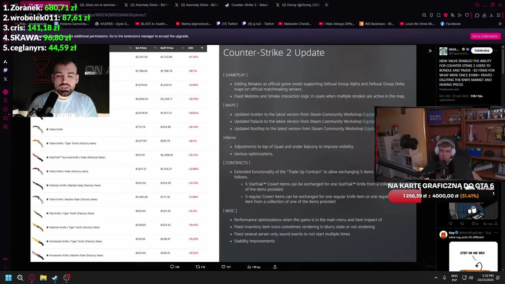Image resolution: width=505 pixels, height=284 pixels.
Task: Open the Aria AI icon in sidebar
Action: [x=5, y=62]
